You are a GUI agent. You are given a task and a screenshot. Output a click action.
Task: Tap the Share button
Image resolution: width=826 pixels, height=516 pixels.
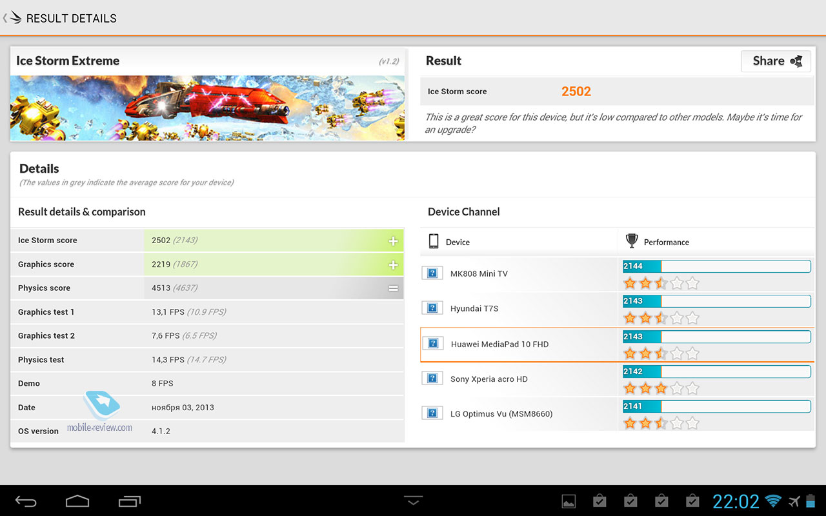tap(776, 61)
